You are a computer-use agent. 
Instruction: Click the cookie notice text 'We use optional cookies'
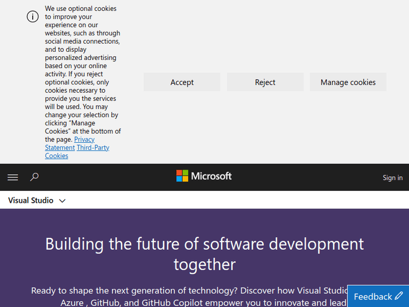pyautogui.click(x=81, y=8)
